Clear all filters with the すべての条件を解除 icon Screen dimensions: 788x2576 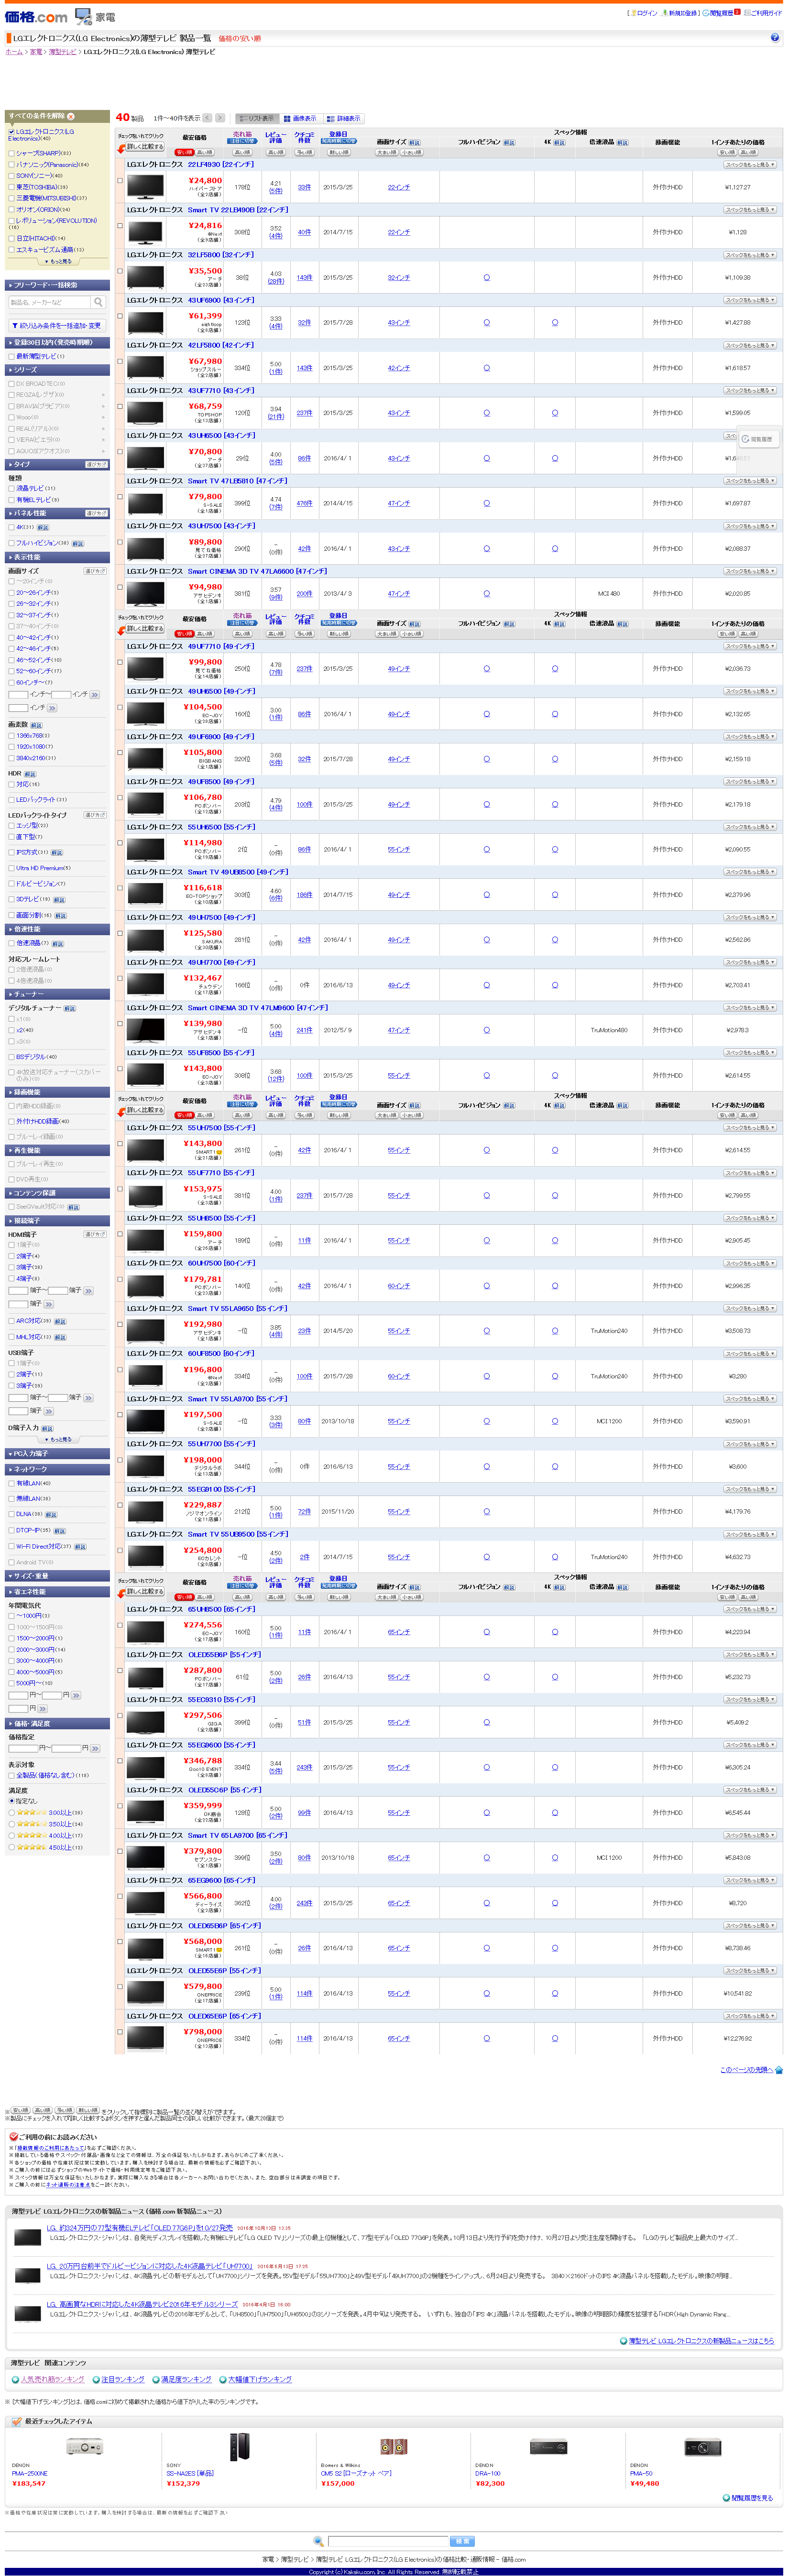(x=71, y=116)
